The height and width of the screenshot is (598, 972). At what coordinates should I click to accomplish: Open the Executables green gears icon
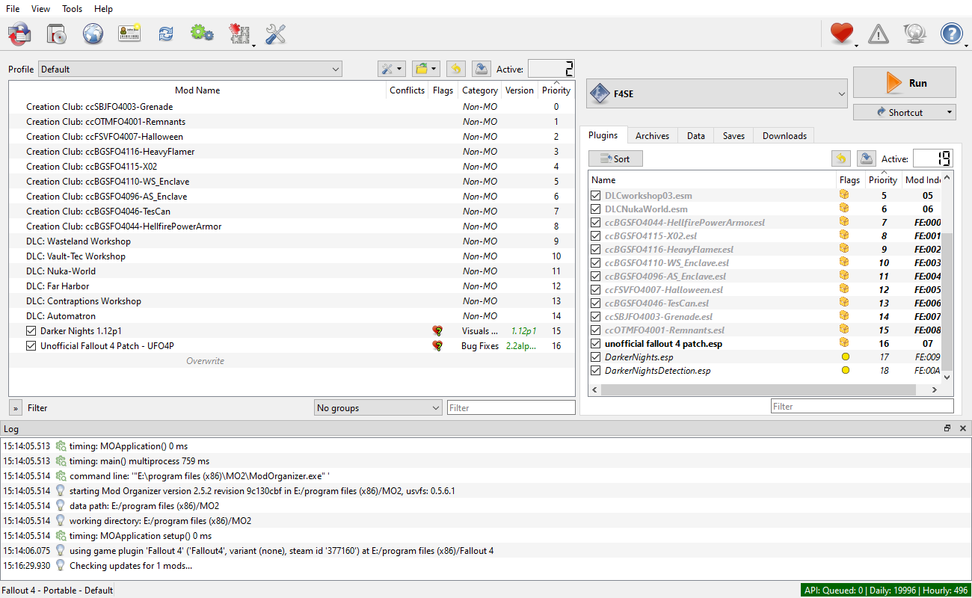click(x=202, y=34)
